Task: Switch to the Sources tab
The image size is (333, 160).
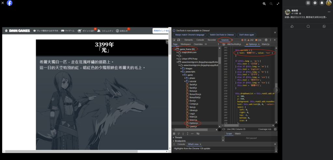Action: tap(225, 40)
